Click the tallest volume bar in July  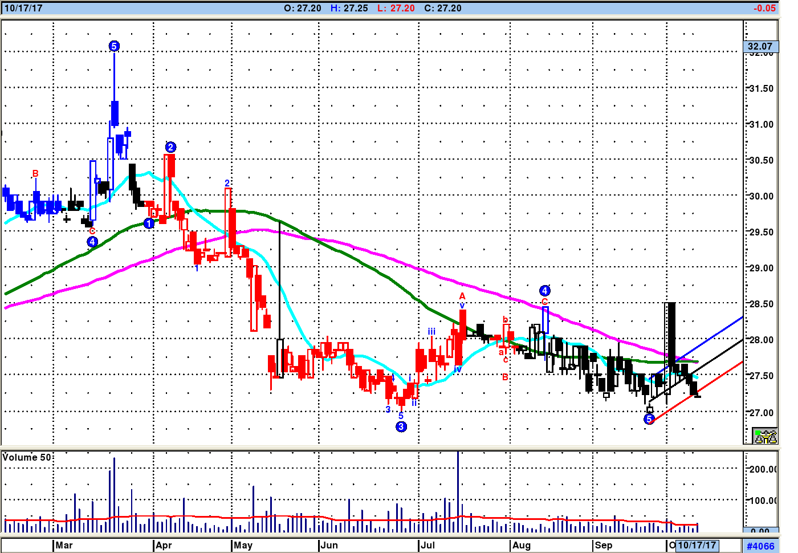coord(458,490)
